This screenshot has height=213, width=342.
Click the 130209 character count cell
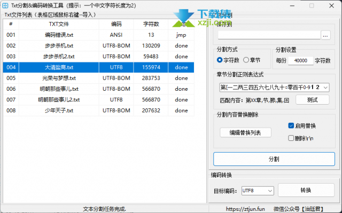(151, 46)
